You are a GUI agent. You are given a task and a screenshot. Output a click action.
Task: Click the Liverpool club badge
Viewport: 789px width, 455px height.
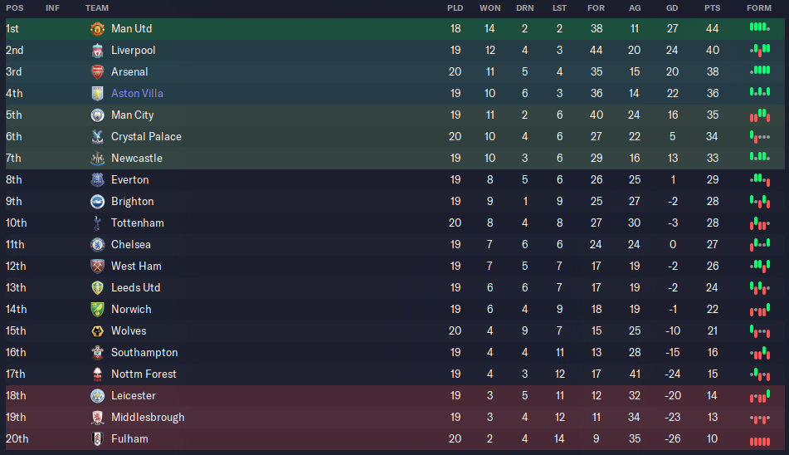(97, 51)
